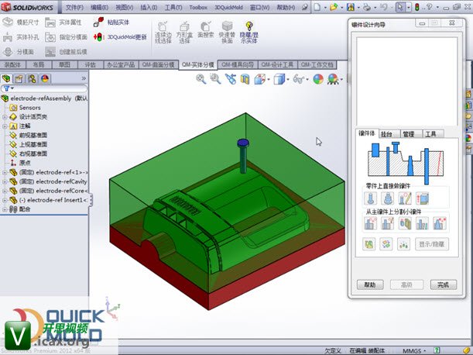Open the SolidWorks Options dropdown arrow near Rebuild
The width and height of the screenshot is (473, 355).
[x=423, y=8]
